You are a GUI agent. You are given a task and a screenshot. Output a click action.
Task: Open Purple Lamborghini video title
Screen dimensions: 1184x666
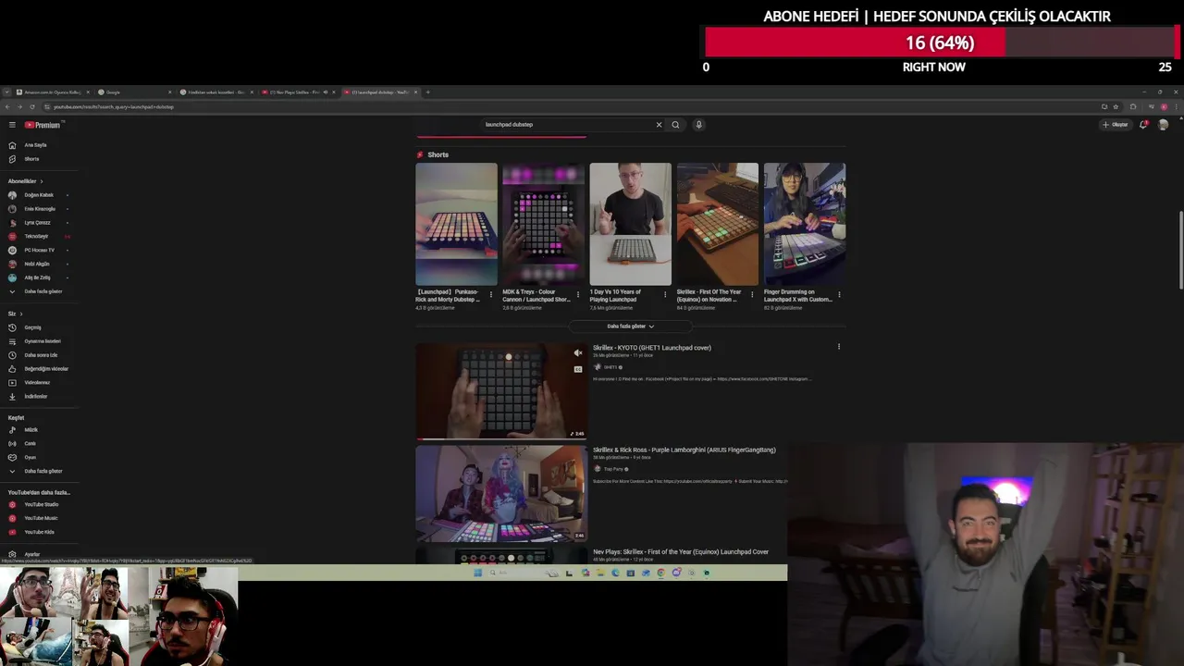coord(684,450)
